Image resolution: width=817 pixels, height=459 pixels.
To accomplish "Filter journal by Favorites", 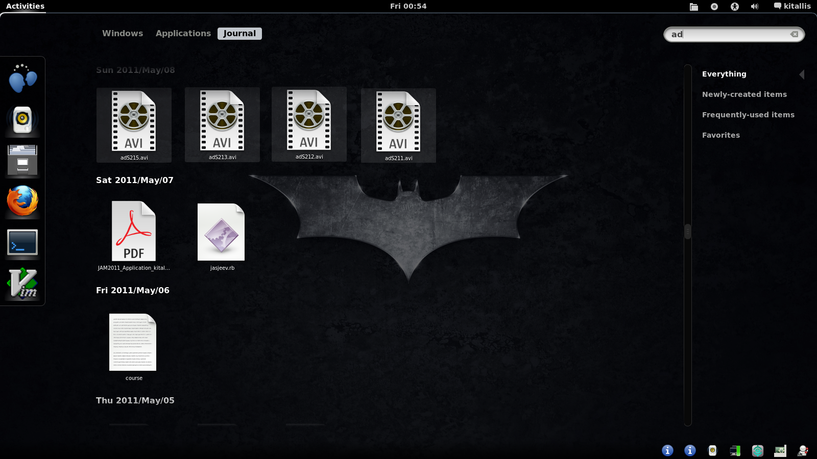I will coord(721,135).
